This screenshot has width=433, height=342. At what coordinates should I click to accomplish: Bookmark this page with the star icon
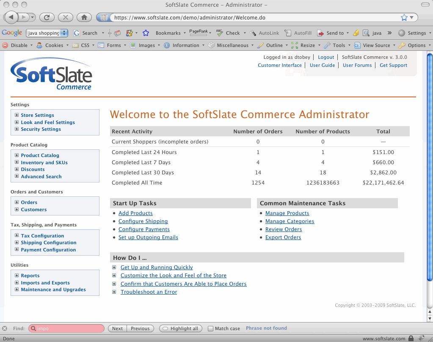pyautogui.click(x=404, y=17)
